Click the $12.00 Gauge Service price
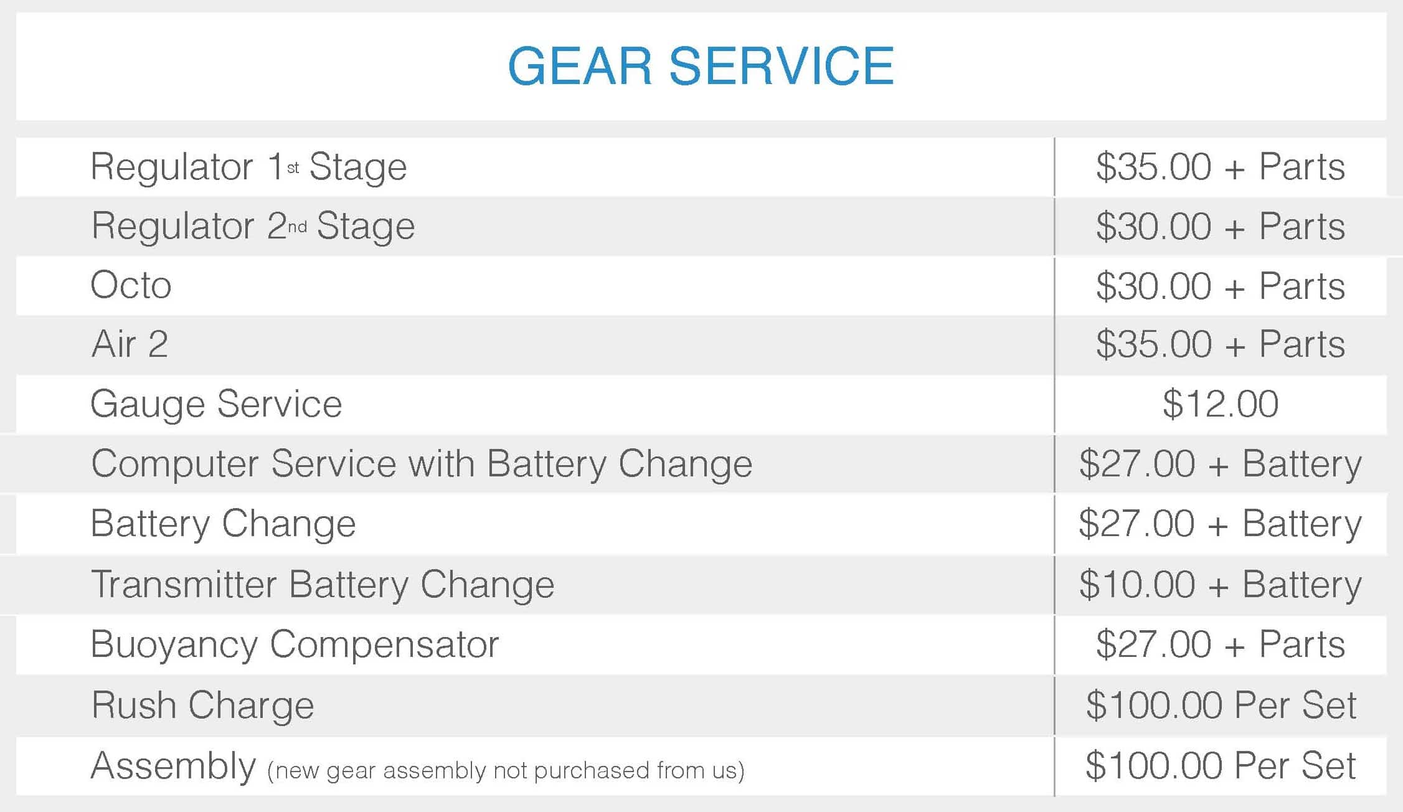 (1221, 404)
